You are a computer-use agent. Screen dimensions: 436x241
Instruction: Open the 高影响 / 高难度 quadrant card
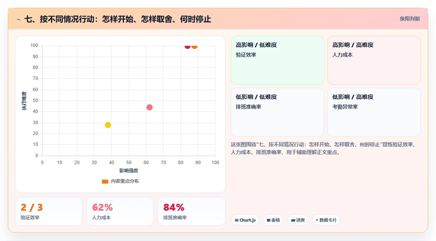(x=374, y=60)
